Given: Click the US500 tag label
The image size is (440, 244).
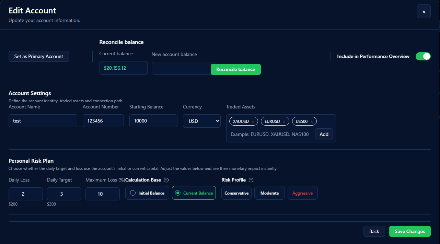Looking at the screenshot, I should click(x=302, y=121).
